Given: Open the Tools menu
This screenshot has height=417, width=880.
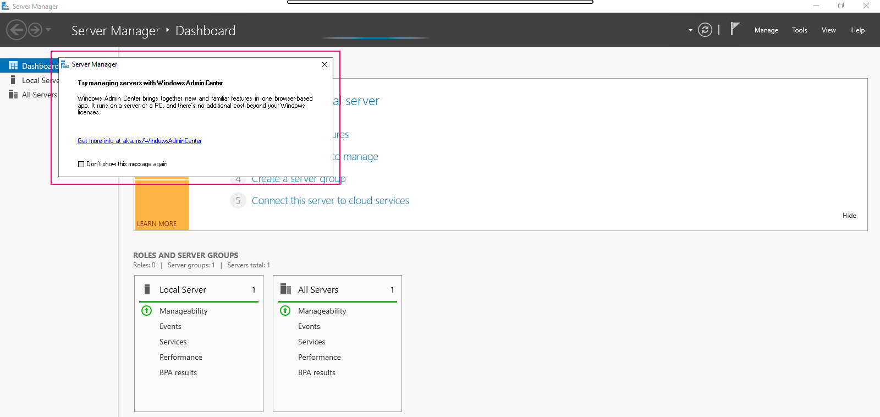Looking at the screenshot, I should [x=800, y=30].
